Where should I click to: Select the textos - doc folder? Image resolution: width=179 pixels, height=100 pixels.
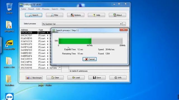click(x=9, y=62)
